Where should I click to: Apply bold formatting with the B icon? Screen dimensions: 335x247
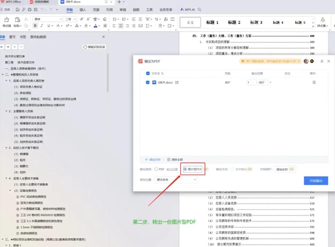[35, 26]
